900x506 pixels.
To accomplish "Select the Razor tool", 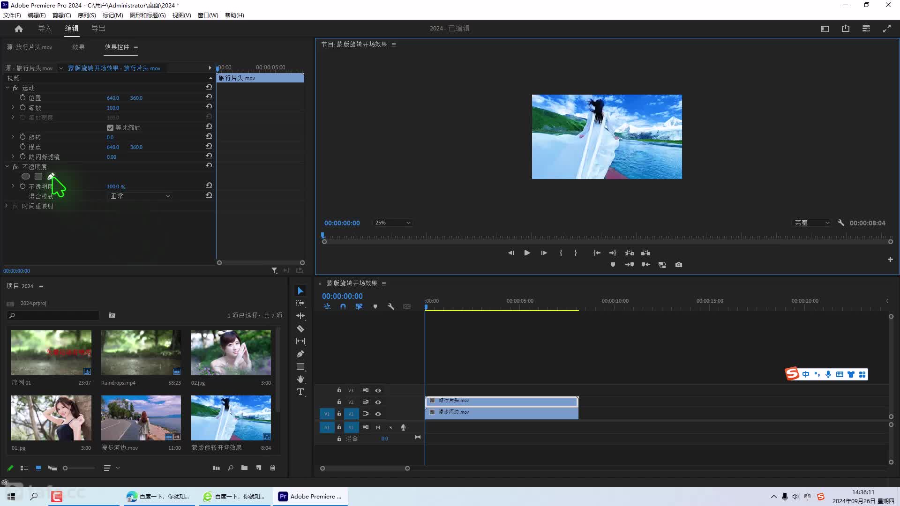I will click(300, 328).
